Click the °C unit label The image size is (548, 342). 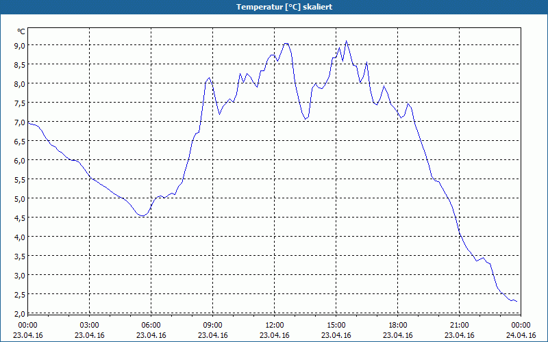pos(21,31)
